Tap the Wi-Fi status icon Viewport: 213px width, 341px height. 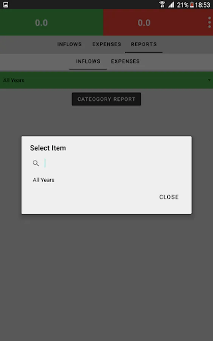(x=162, y=5)
